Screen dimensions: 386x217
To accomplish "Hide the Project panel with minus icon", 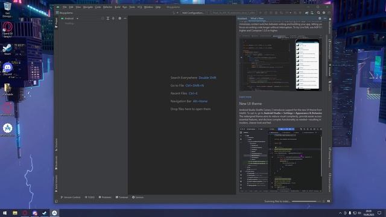I will point(125,19).
